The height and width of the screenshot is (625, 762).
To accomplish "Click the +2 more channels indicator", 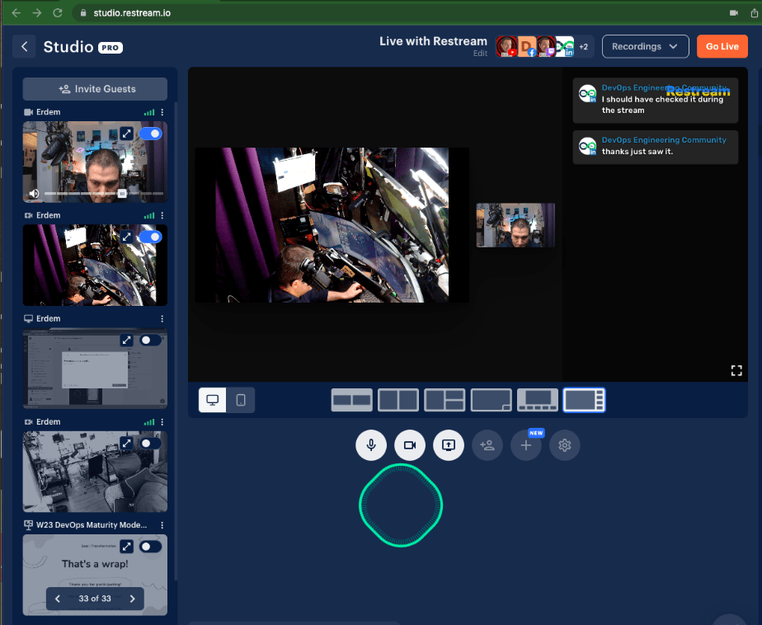I will (x=584, y=47).
